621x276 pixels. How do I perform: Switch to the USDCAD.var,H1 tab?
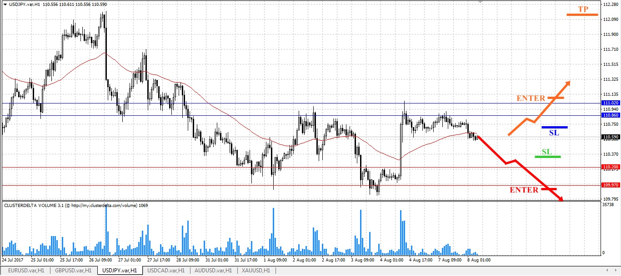(166, 270)
